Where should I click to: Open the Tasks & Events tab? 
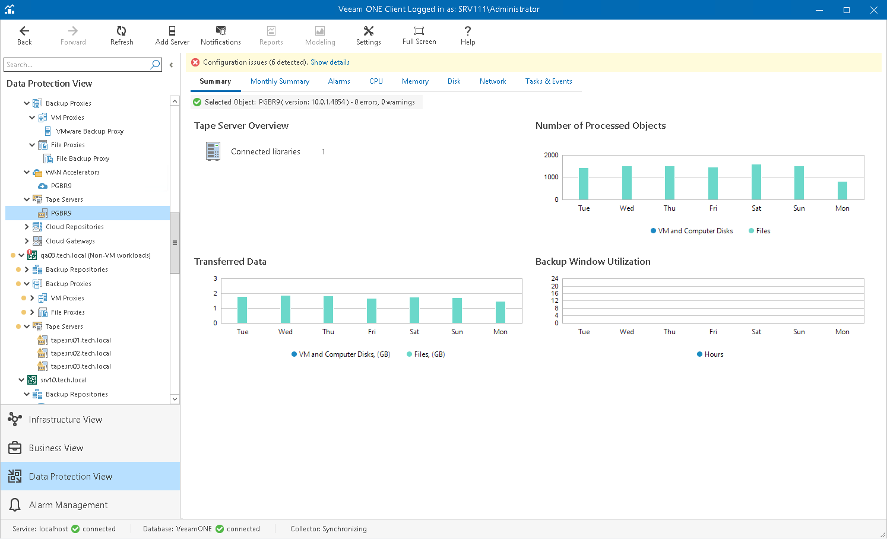point(549,81)
